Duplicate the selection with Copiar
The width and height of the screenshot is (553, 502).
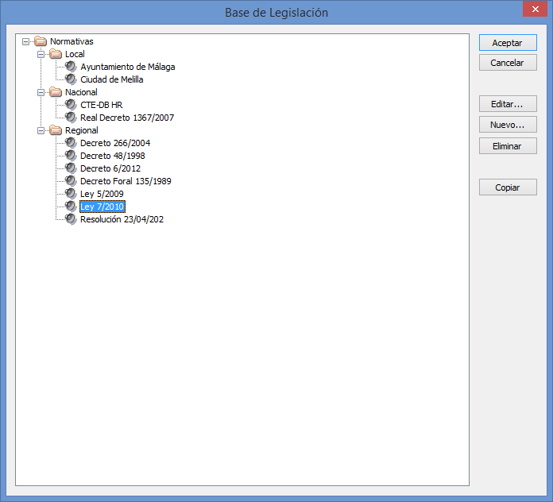click(x=508, y=187)
